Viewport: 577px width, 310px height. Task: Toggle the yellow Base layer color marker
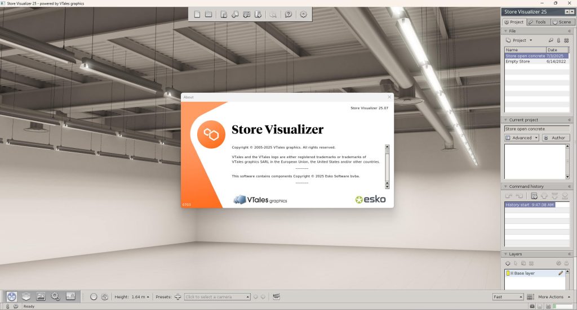(x=508, y=273)
